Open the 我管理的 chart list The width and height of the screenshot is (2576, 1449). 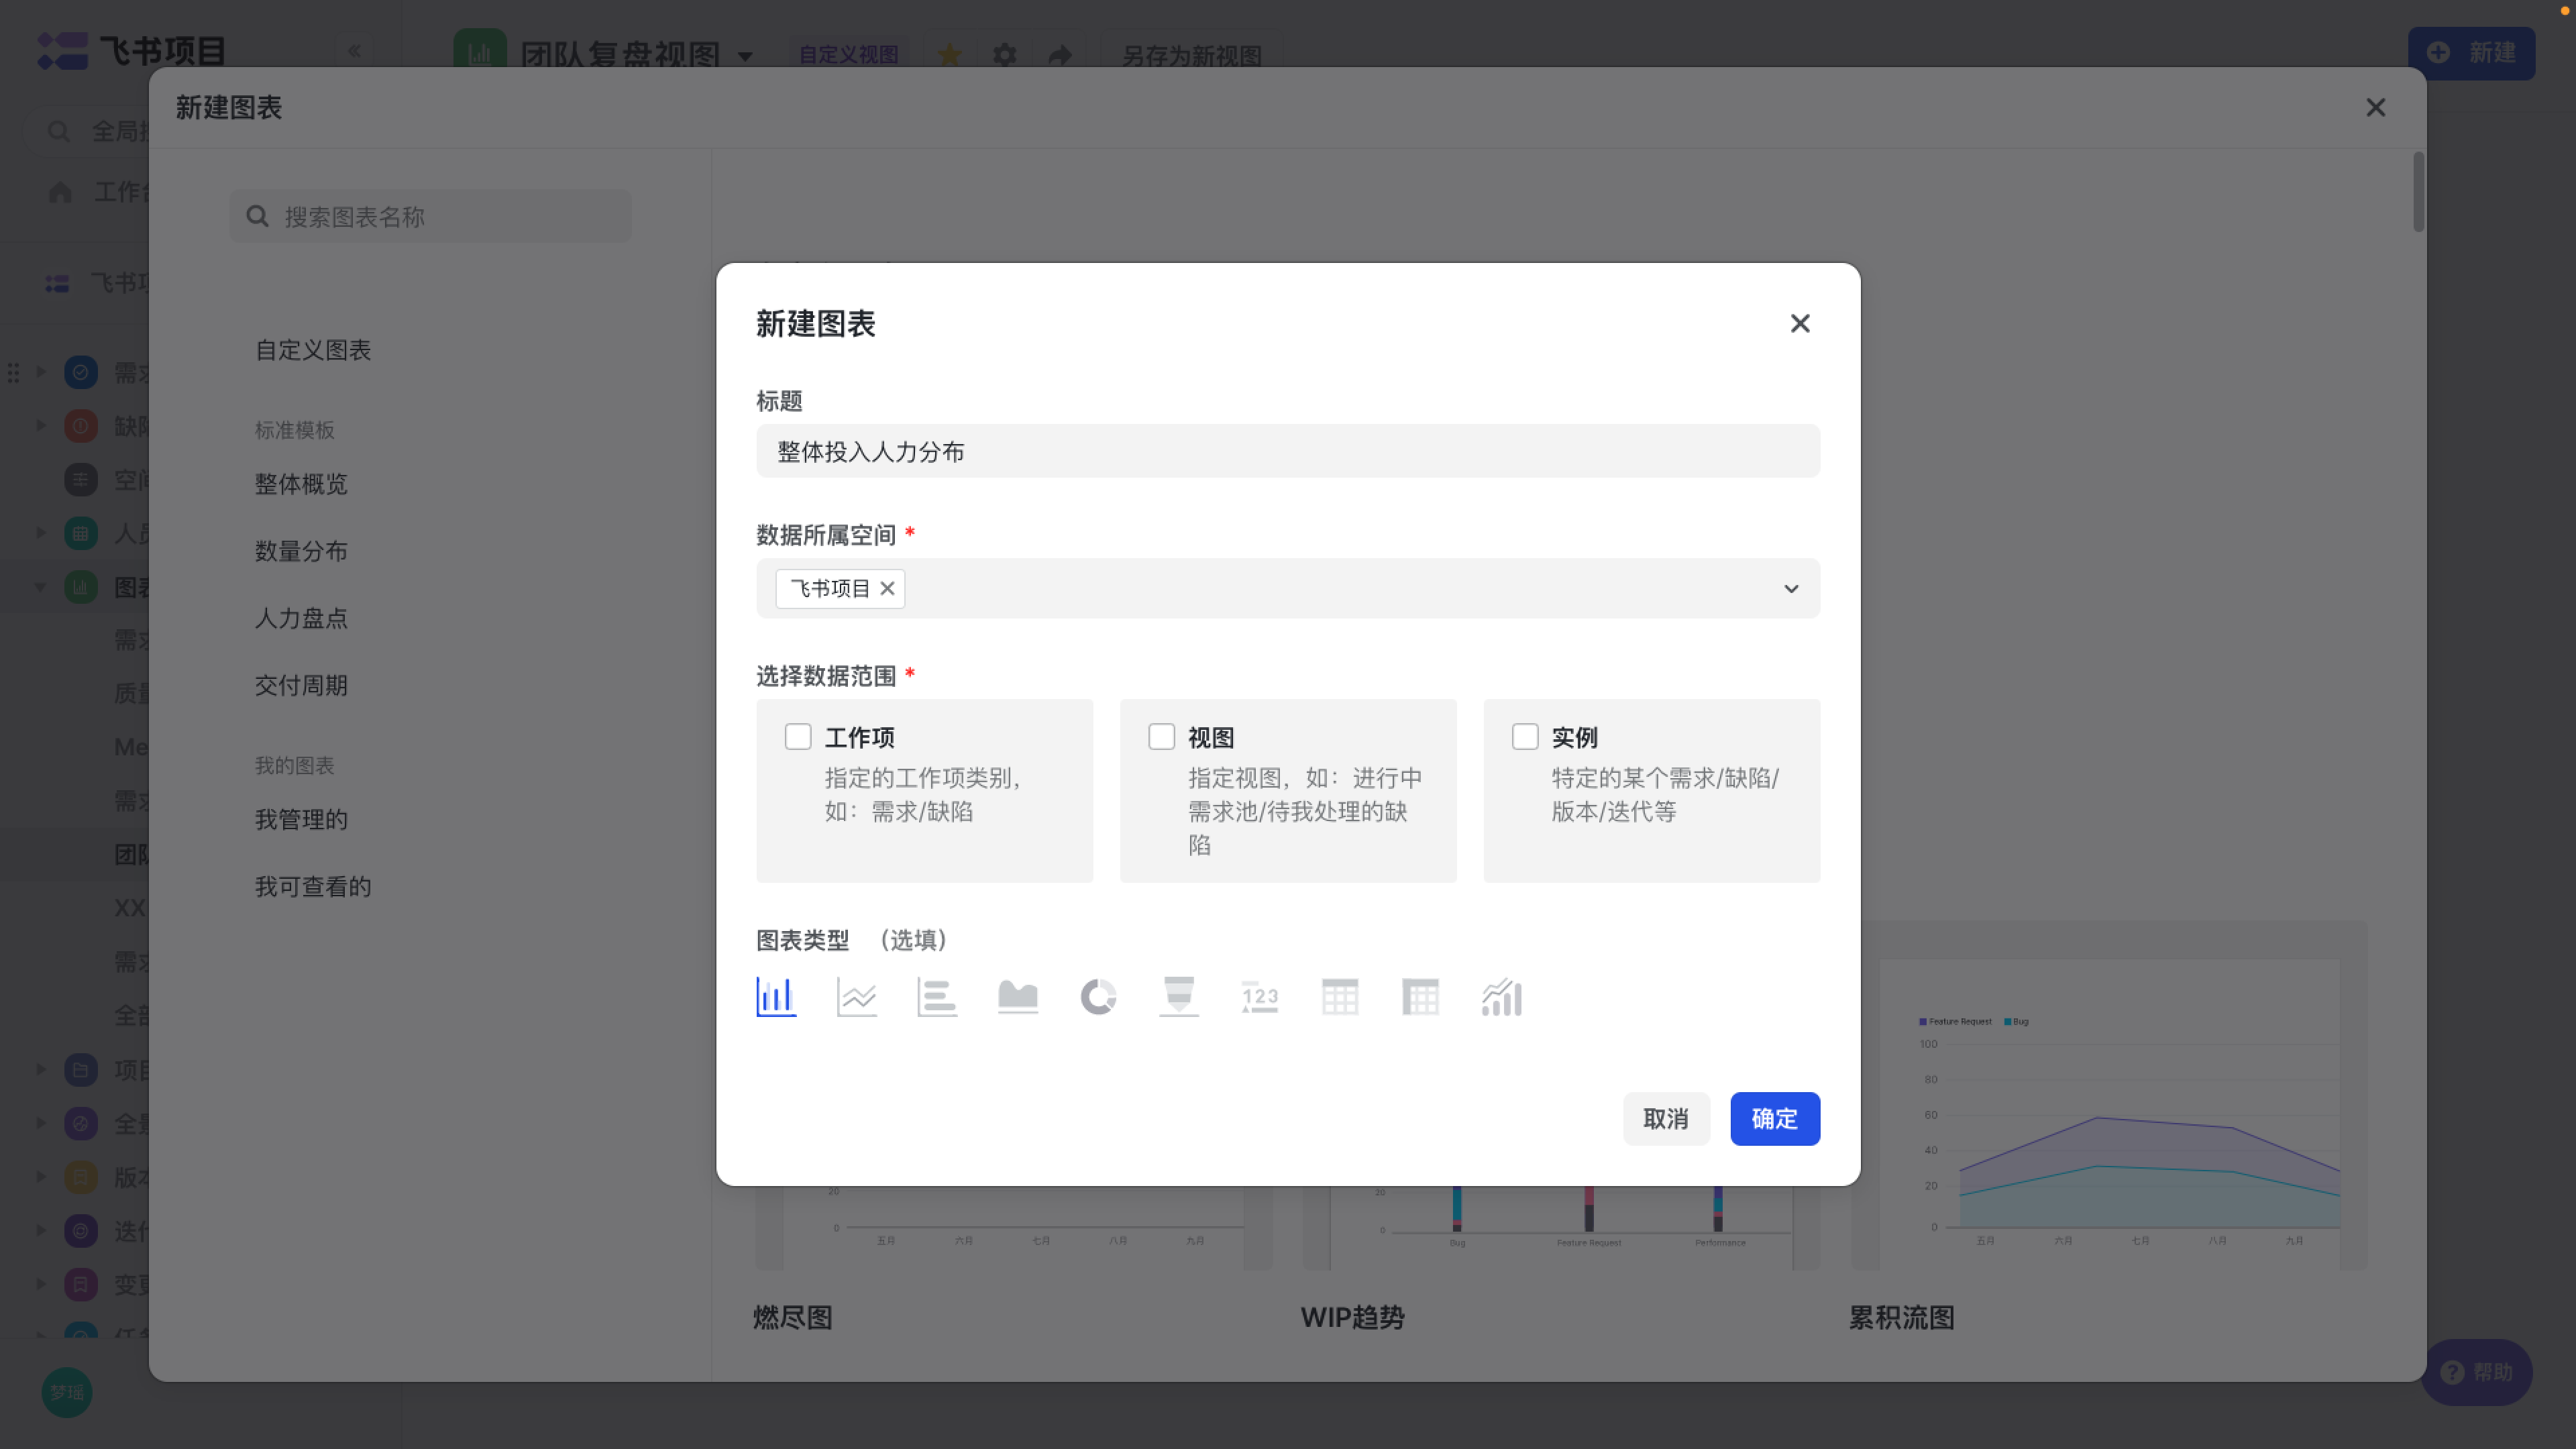(x=301, y=820)
